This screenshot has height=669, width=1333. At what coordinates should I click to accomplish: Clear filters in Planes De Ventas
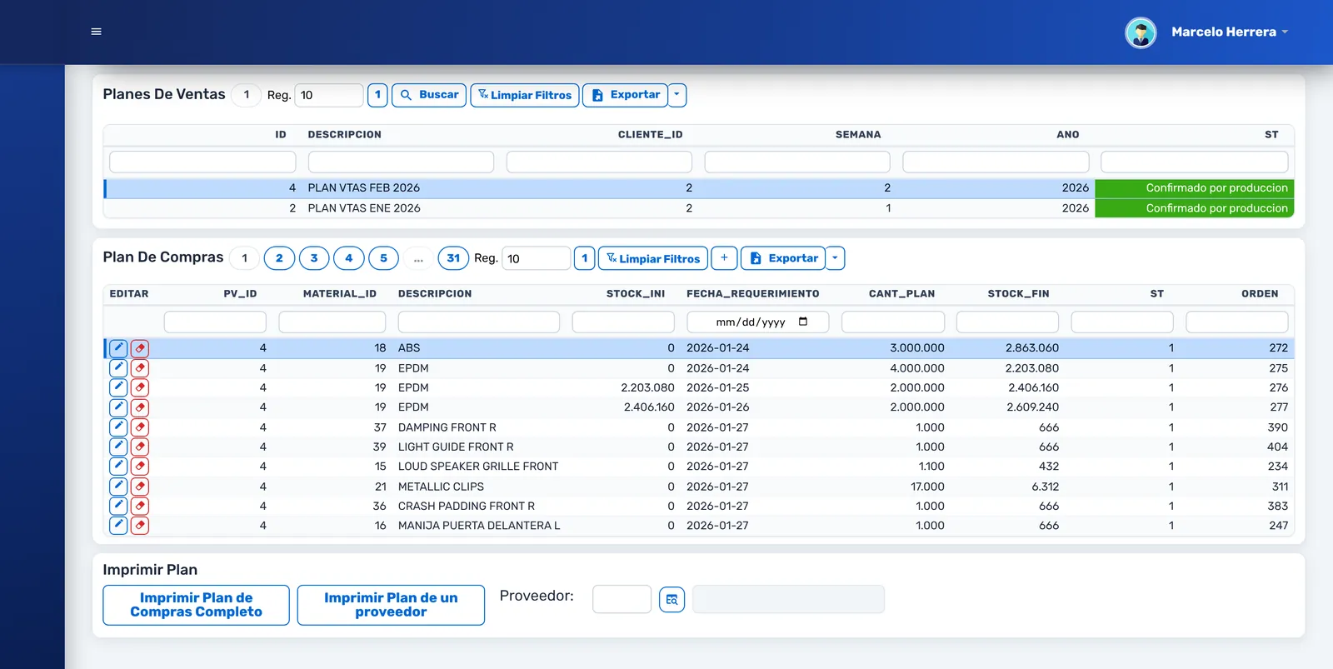pos(525,95)
